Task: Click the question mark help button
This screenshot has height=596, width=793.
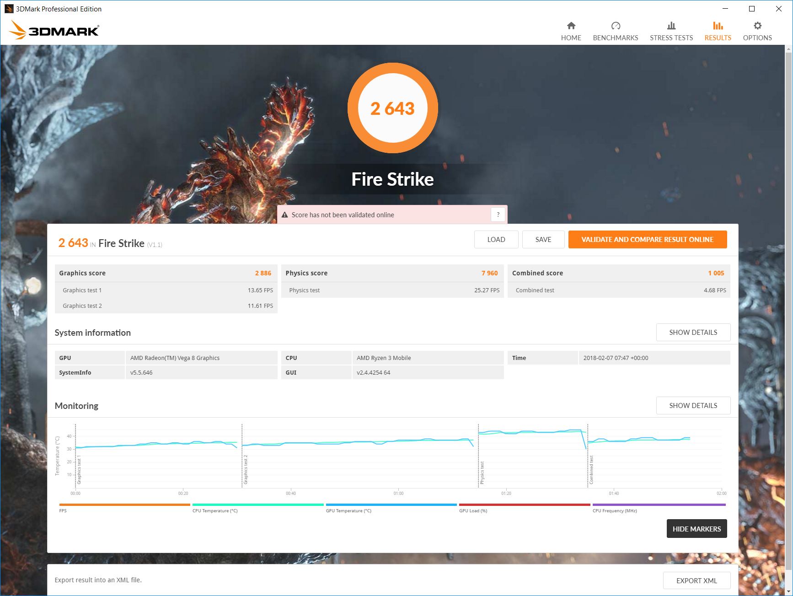Action: point(498,215)
